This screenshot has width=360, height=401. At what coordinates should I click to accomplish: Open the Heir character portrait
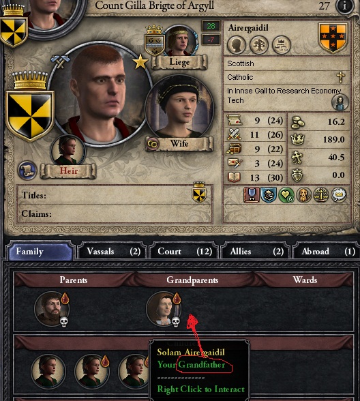pyautogui.click(x=67, y=150)
